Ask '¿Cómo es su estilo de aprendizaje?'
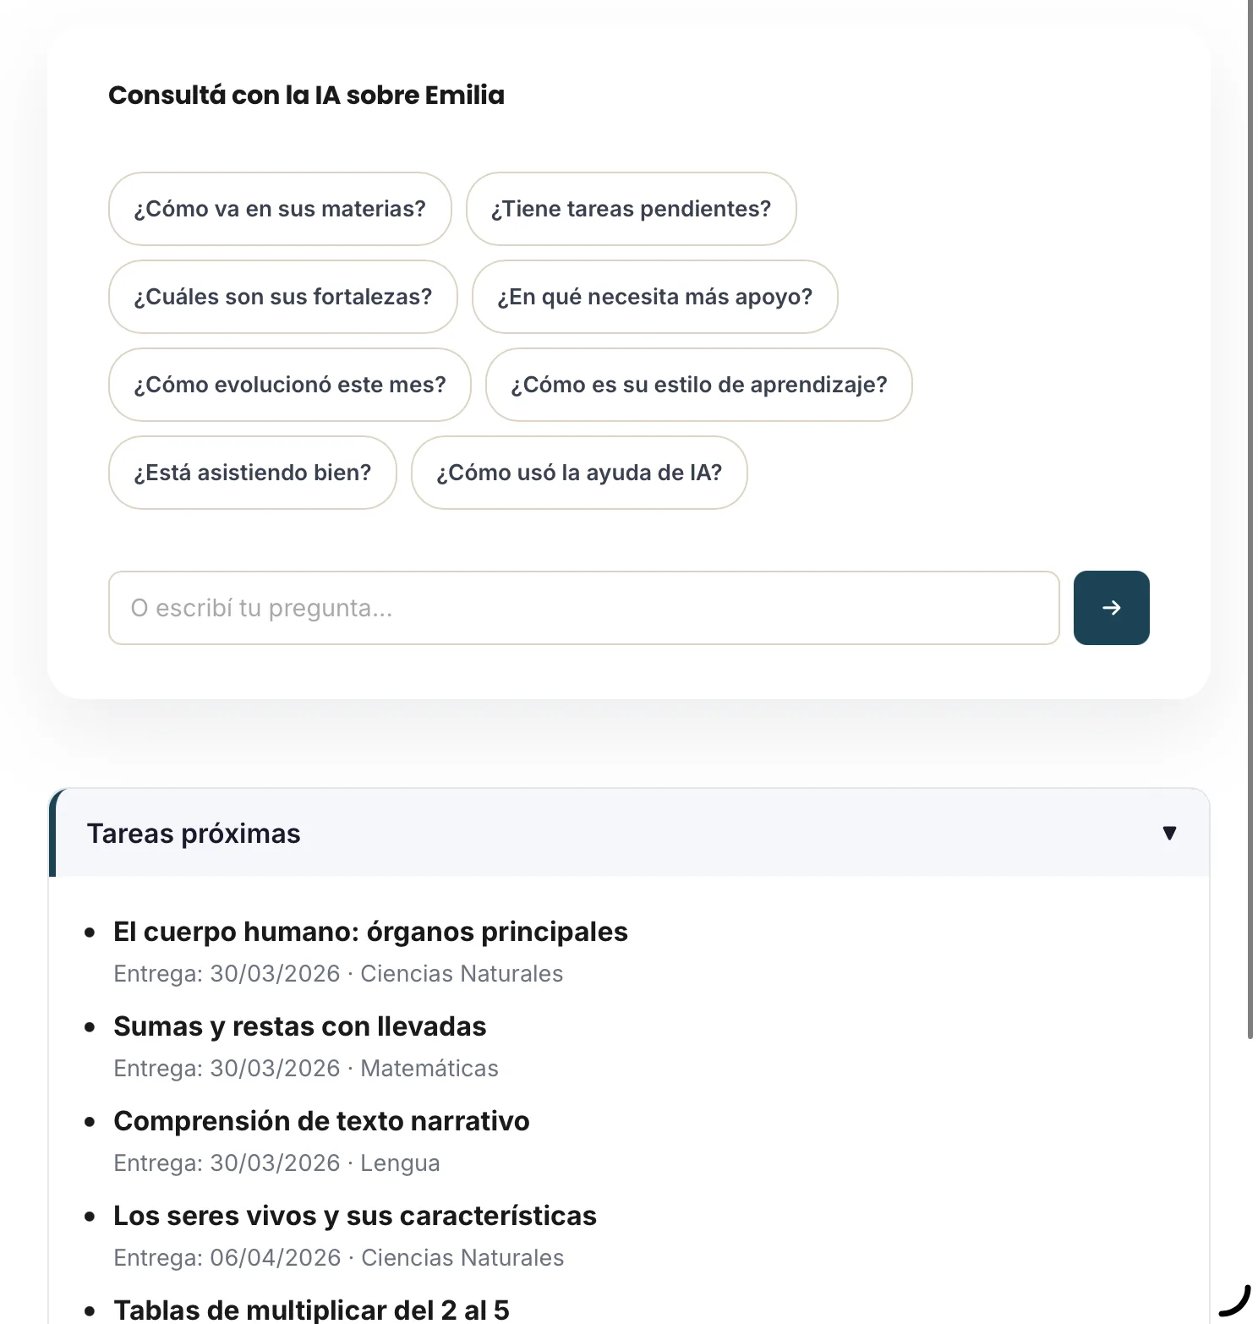This screenshot has width=1258, height=1324. pos(698,385)
